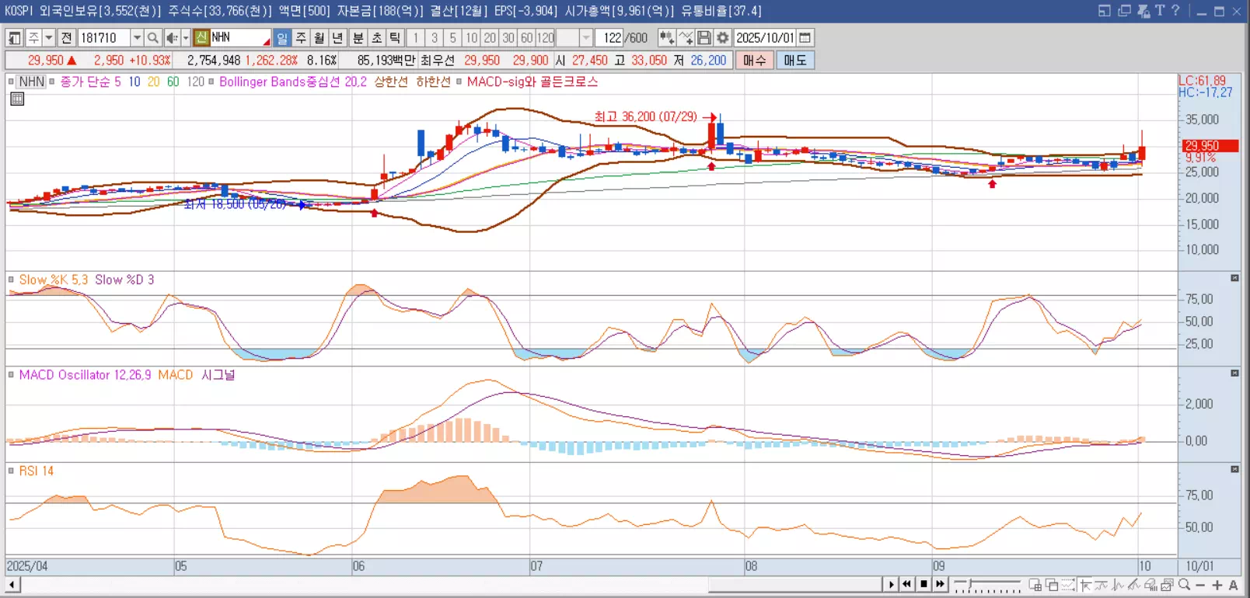
Task: Select tick (틱) chart period
Action: [395, 37]
